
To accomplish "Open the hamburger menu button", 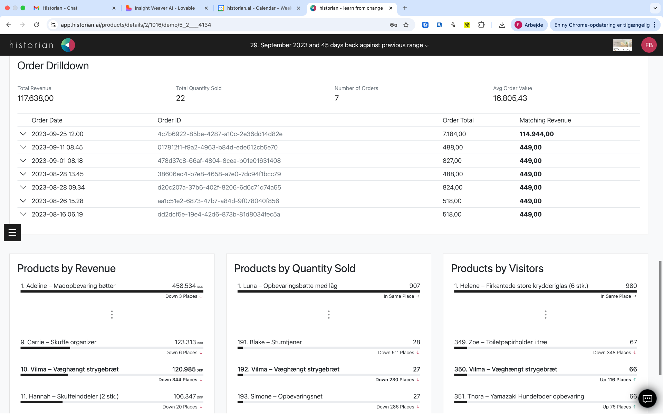I will point(12,233).
